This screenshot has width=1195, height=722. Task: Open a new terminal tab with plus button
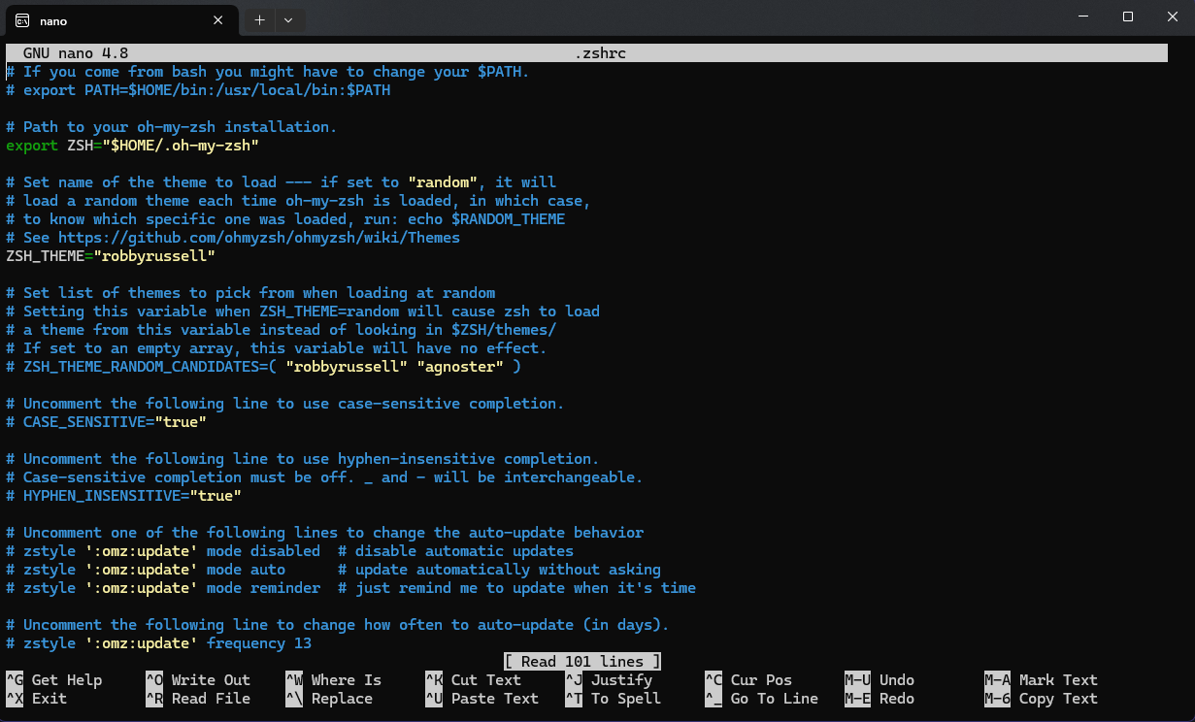click(x=259, y=19)
